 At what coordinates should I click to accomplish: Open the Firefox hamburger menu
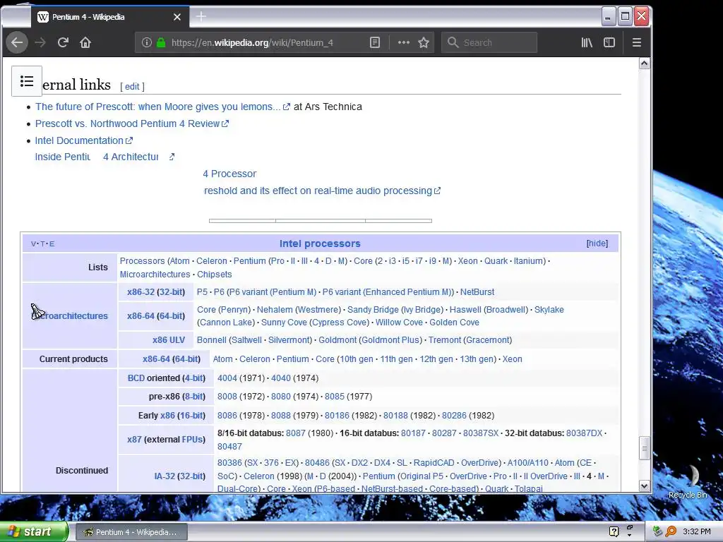pyautogui.click(x=637, y=43)
